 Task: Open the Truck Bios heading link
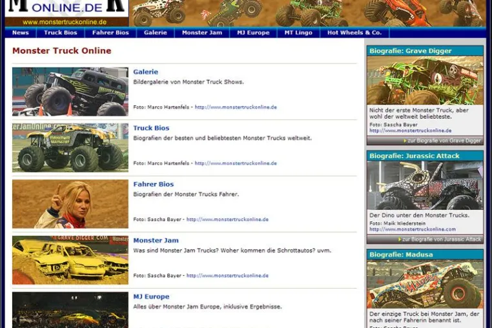[151, 128]
